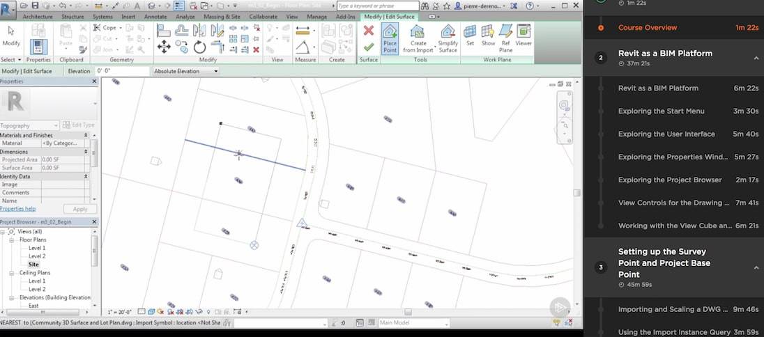Image resolution: width=764 pixels, height=337 pixels.
Task: Select Level 1 under Floor Plans
Action: [37, 248]
